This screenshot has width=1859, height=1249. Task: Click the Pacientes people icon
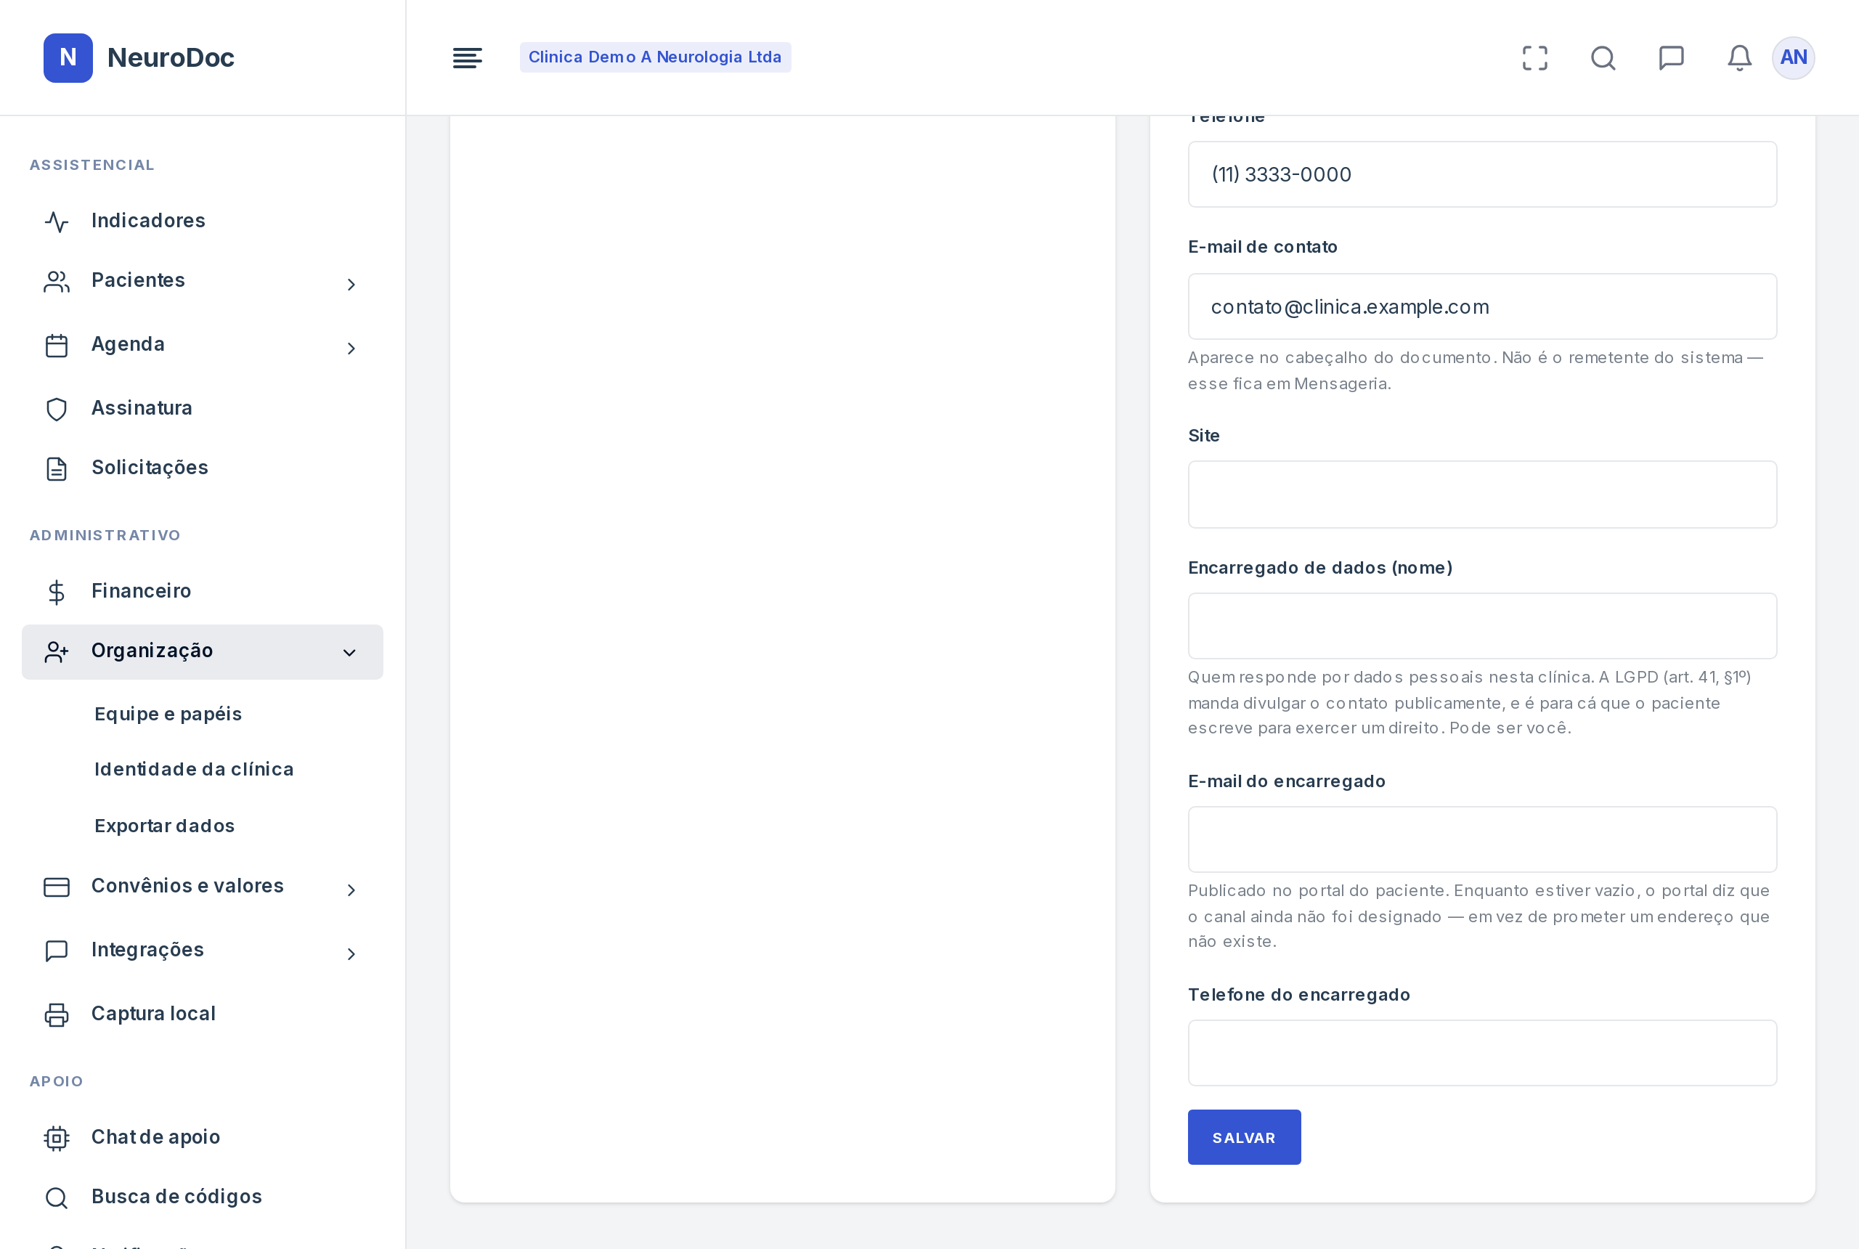point(57,281)
